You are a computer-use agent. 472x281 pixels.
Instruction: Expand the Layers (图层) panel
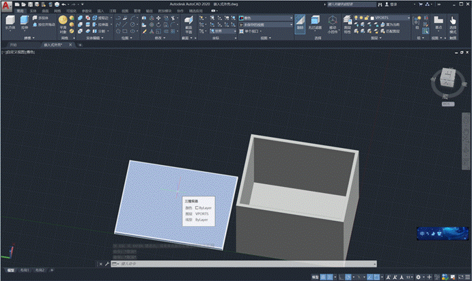(x=376, y=38)
